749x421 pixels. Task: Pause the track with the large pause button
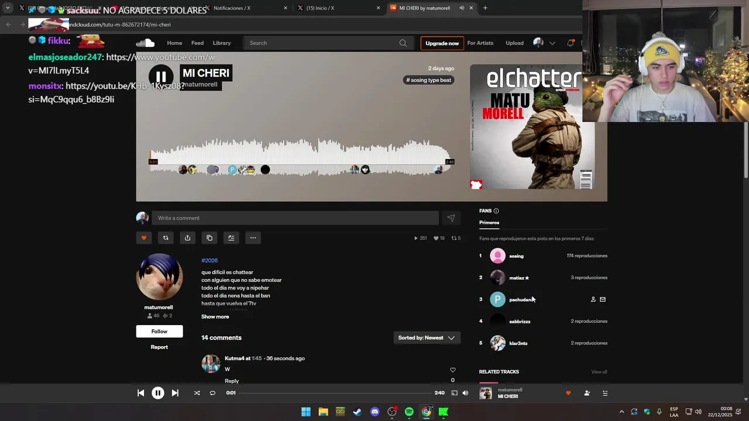click(161, 77)
